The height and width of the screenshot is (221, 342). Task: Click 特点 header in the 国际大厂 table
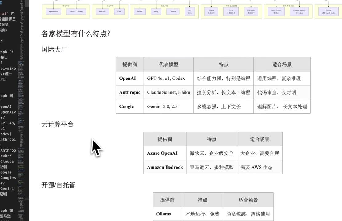[x=224, y=64]
